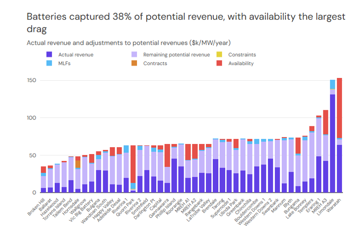Click the Waratah bar's red availability segment
The height and width of the screenshot is (232, 353).
click(339, 108)
